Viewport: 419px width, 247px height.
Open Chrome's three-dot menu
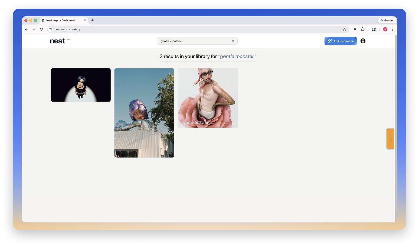pyautogui.click(x=393, y=29)
